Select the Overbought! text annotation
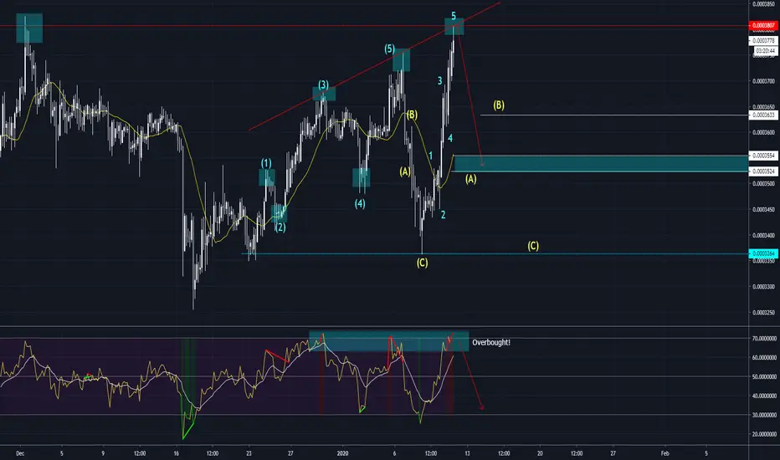This screenshot has width=780, height=460. pyautogui.click(x=491, y=343)
